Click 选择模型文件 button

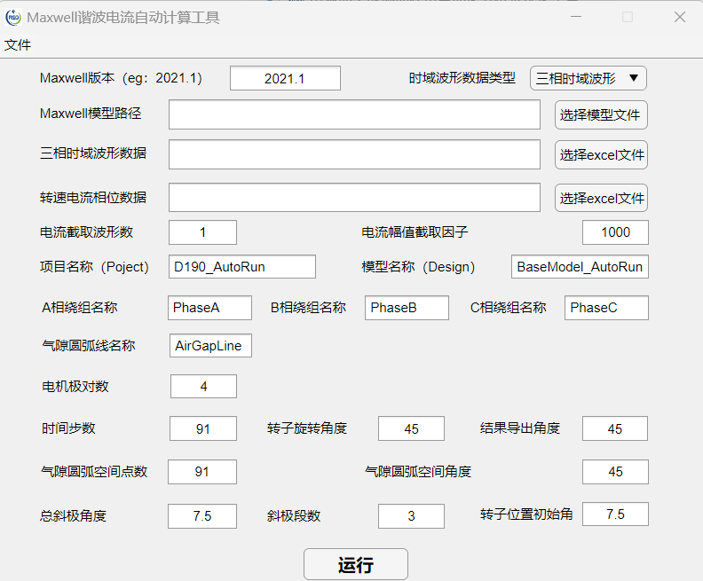pos(601,115)
